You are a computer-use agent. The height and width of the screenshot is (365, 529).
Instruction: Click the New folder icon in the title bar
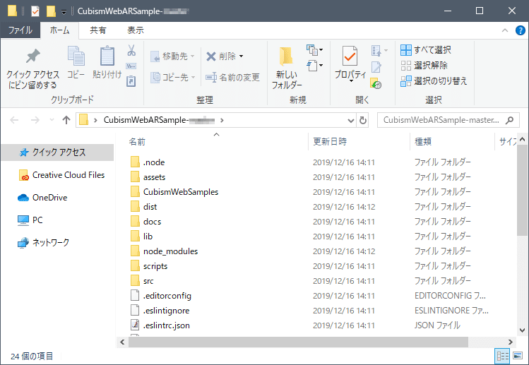click(x=51, y=11)
